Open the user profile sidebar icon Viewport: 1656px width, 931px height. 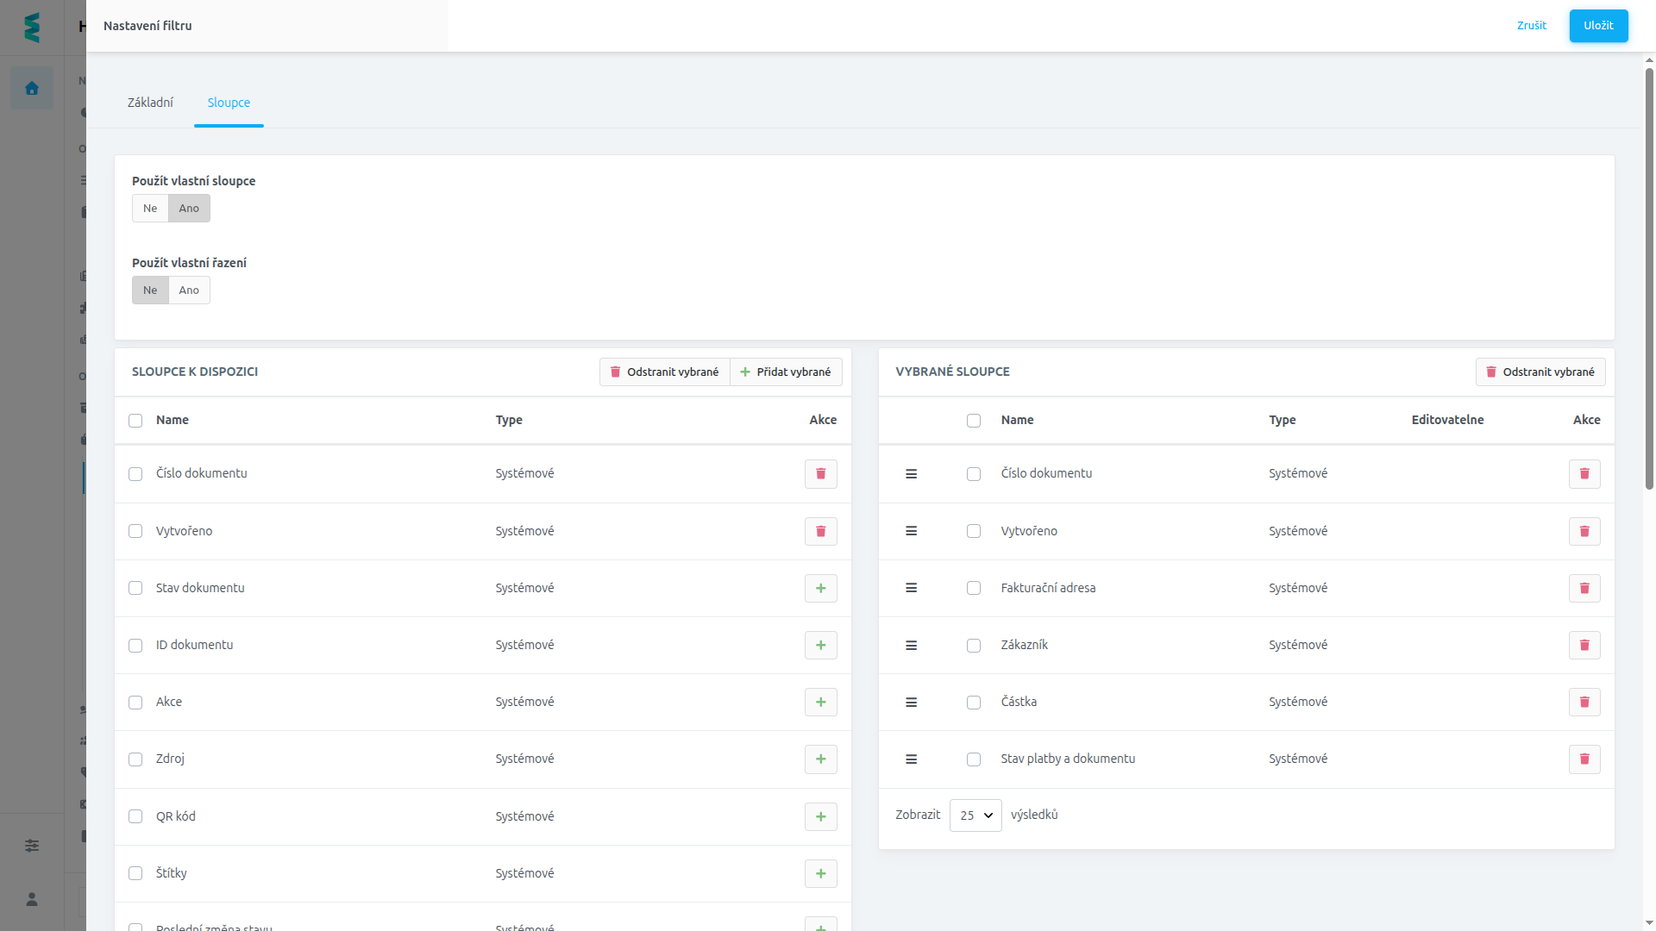tap(32, 899)
